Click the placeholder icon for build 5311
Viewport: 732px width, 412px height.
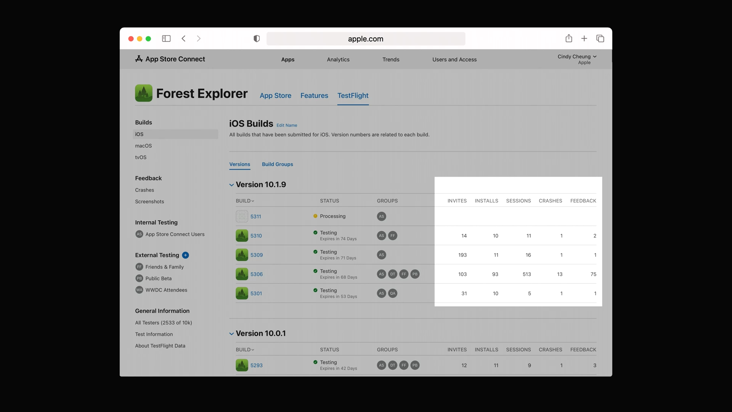point(242,216)
